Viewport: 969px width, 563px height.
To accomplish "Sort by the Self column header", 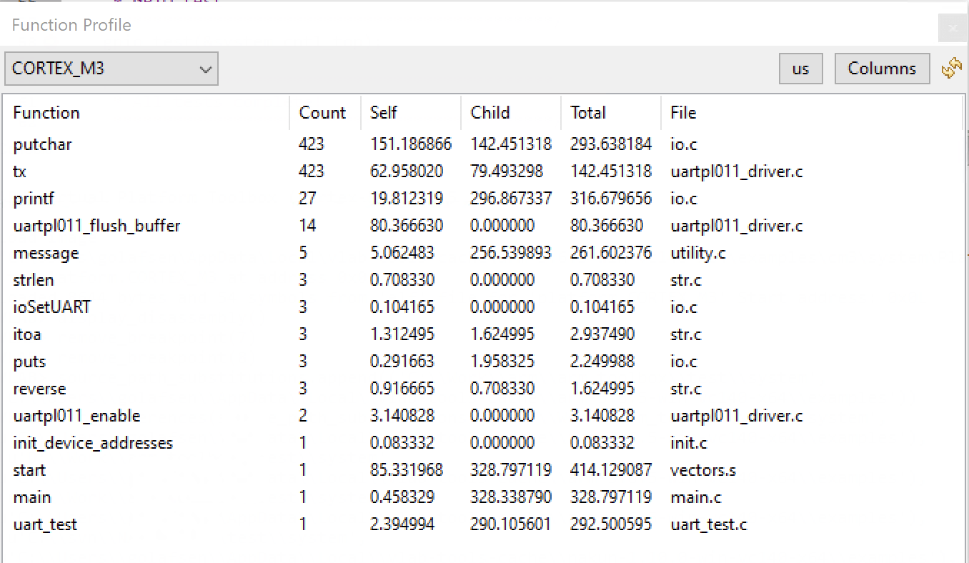I will click(411, 113).
